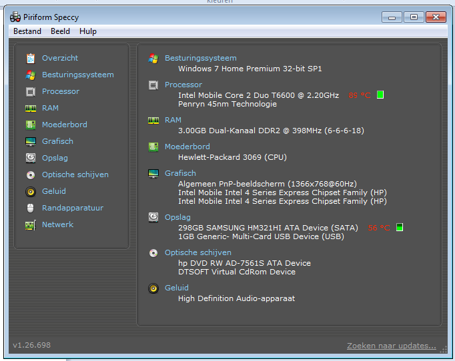
Task: Open Grafisch section from sidebar
Action: point(57,141)
